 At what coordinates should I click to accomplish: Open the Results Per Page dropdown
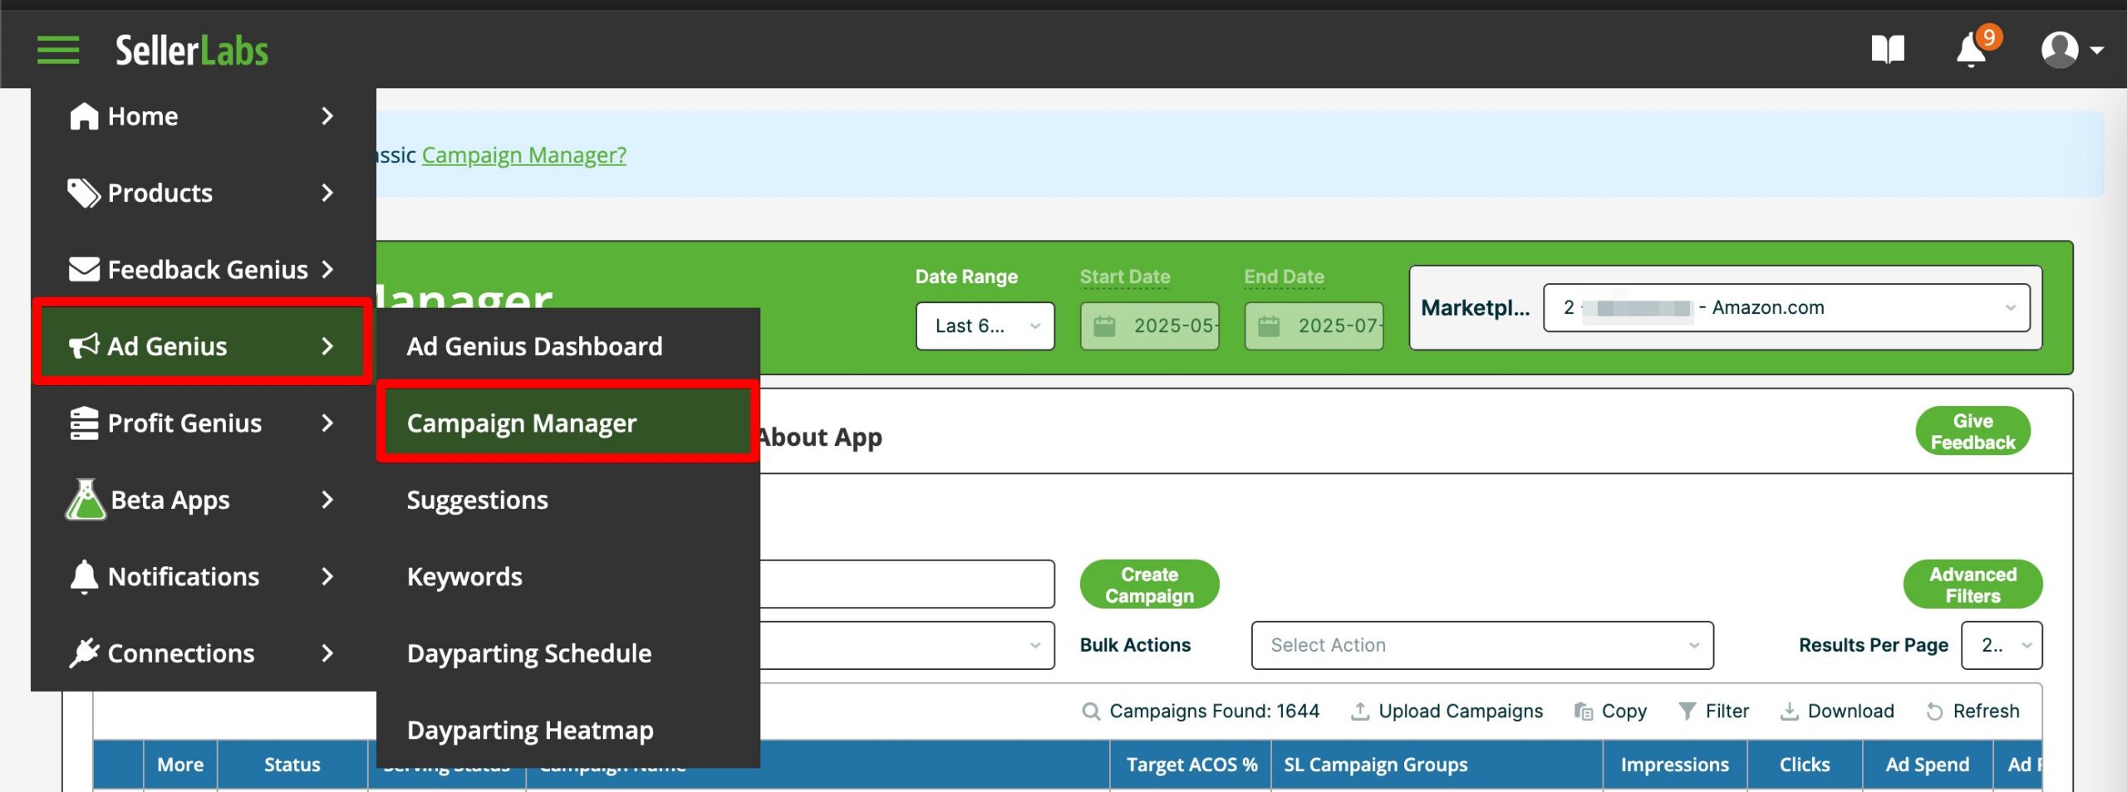click(x=2002, y=645)
